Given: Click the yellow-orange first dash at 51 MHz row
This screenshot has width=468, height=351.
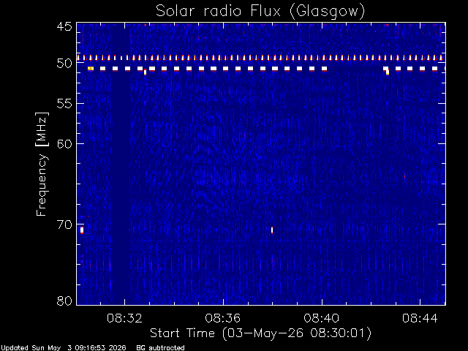Looking at the screenshot, I should (91, 69).
